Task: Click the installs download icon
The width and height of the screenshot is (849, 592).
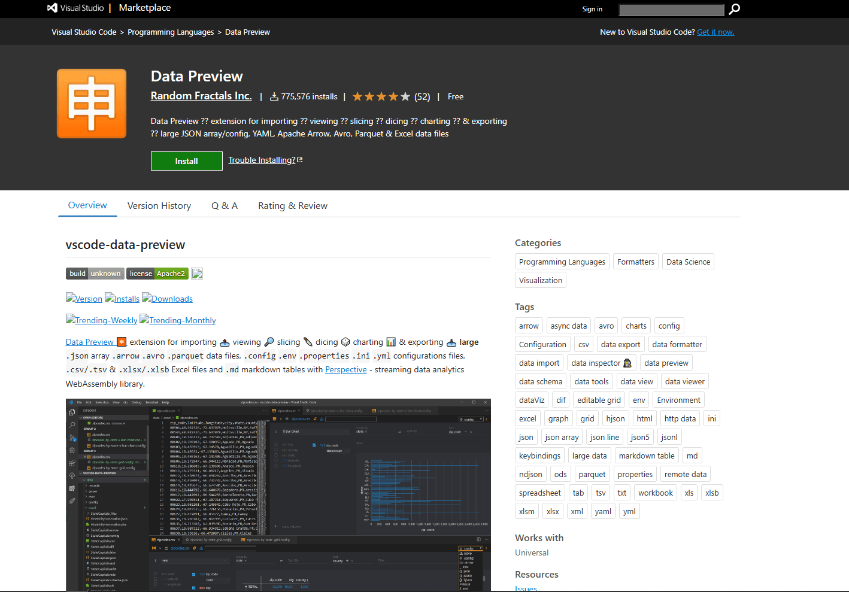Action: [x=274, y=96]
